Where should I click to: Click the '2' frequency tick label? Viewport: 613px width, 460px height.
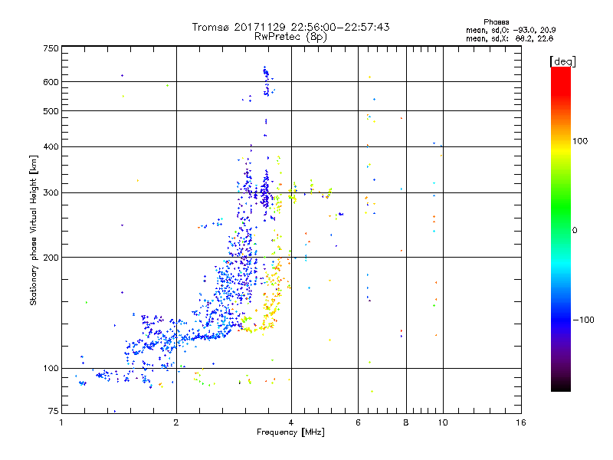[x=176, y=422]
